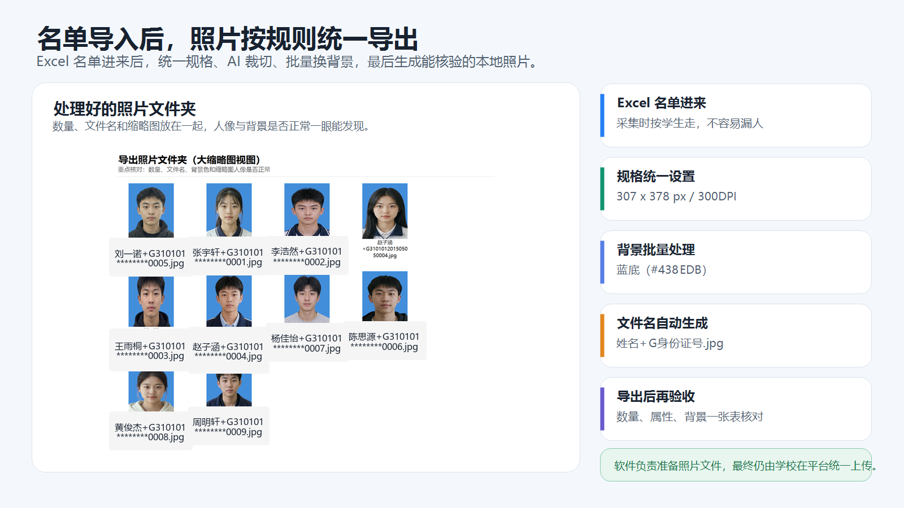The image size is (904, 508).
Task: Select the text 数量、属性、背景一张表核对
Action: coord(690,417)
